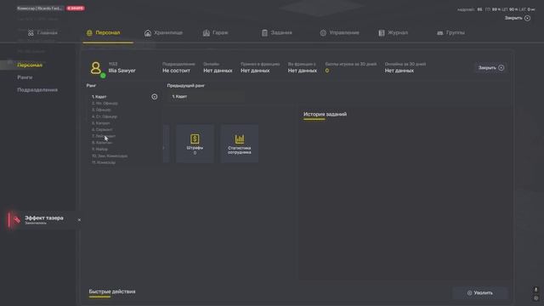Image resolution: width=544 pixels, height=306 pixels.
Task: Click the Гараж garage icon
Action: point(207,32)
